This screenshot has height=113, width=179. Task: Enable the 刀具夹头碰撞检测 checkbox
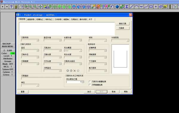tap(90, 82)
